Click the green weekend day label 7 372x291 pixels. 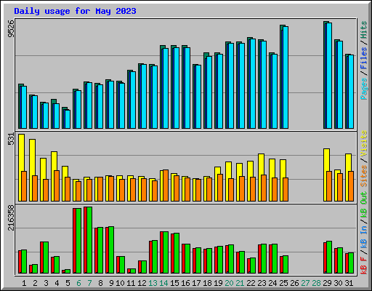pyautogui.click(x=89, y=283)
